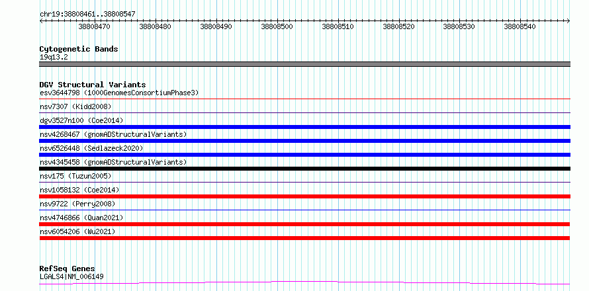Open the nsv4268467 variant label
The image size is (589, 291).
coord(113,134)
